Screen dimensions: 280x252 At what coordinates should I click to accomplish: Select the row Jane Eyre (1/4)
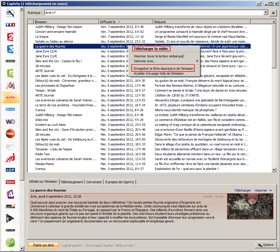pyautogui.click(x=142, y=56)
